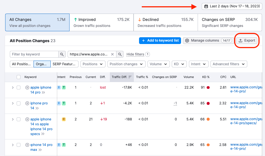
Task: Click the plus icon beside 'apple iphone 14 pro'
Action: pos(27,88)
